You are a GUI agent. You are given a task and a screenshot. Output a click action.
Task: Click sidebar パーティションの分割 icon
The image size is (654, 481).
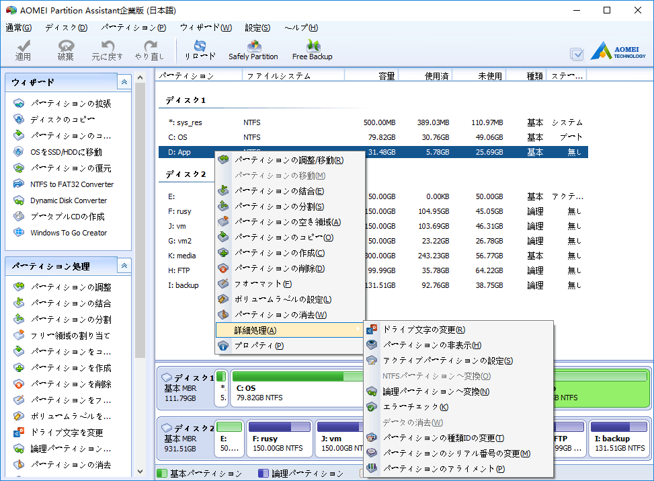click(19, 319)
